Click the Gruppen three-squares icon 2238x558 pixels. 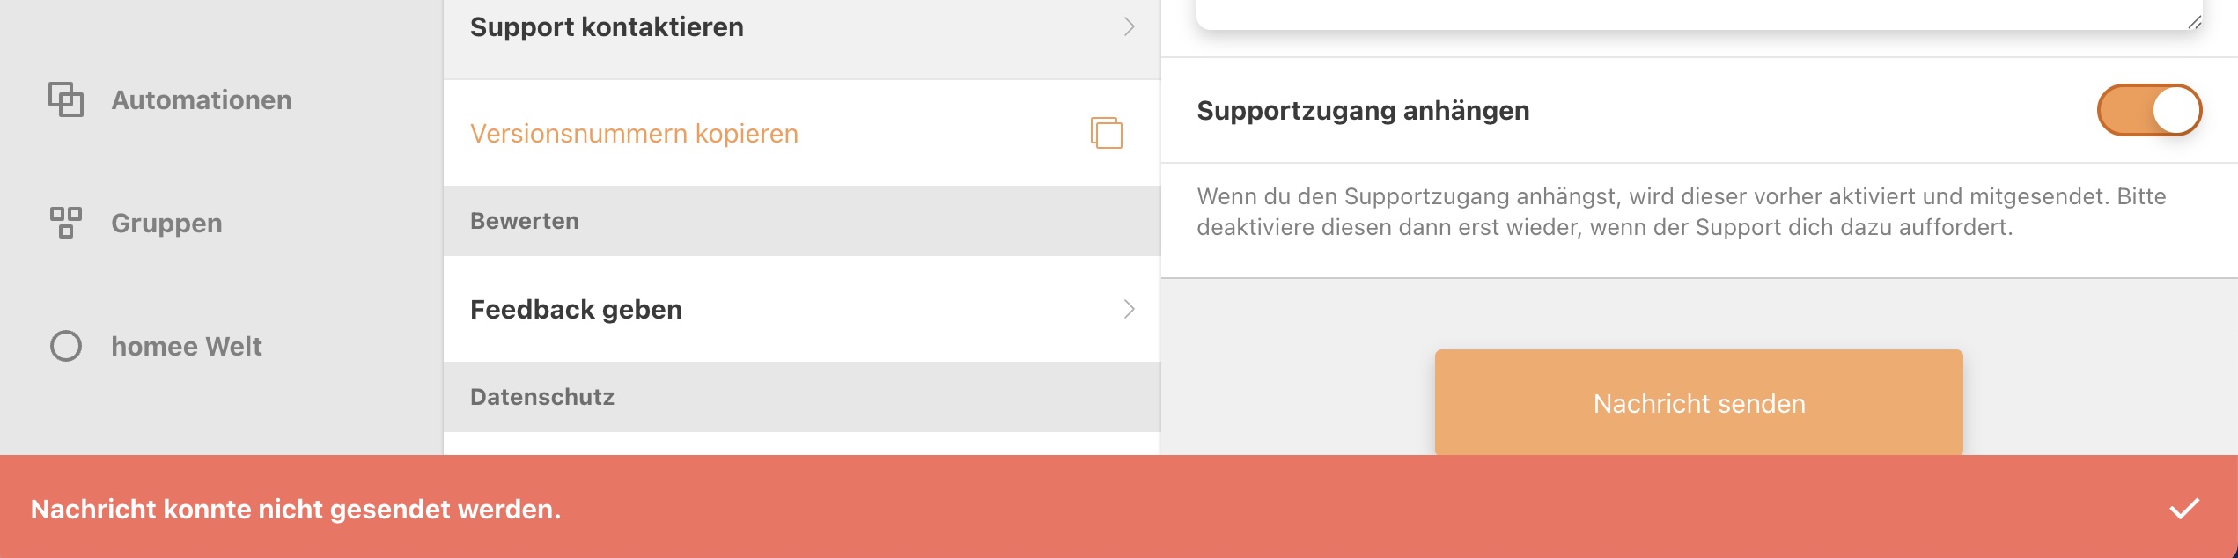pyautogui.click(x=66, y=223)
